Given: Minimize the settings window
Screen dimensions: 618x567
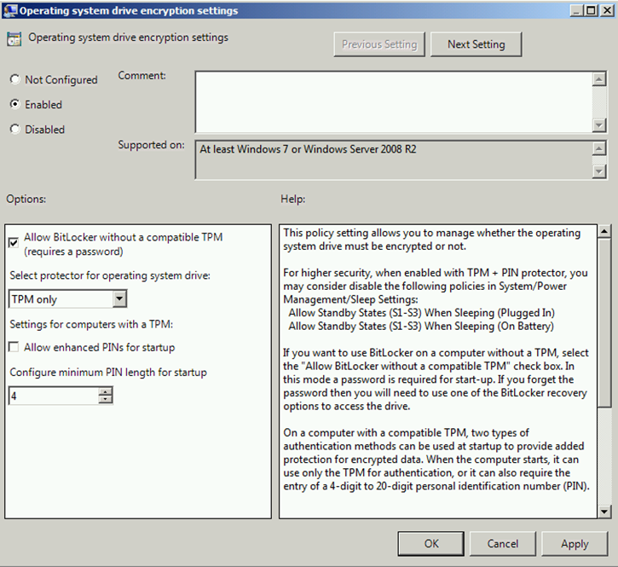Looking at the screenshot, I should pyautogui.click(x=576, y=10).
